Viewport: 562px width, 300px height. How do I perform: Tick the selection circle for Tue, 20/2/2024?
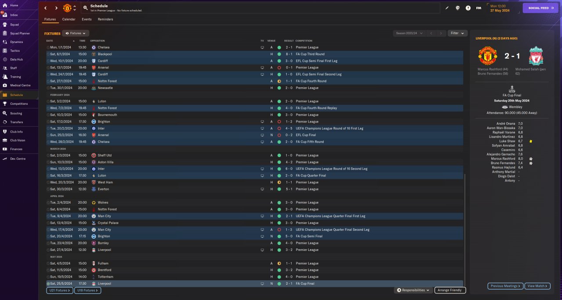click(48, 128)
